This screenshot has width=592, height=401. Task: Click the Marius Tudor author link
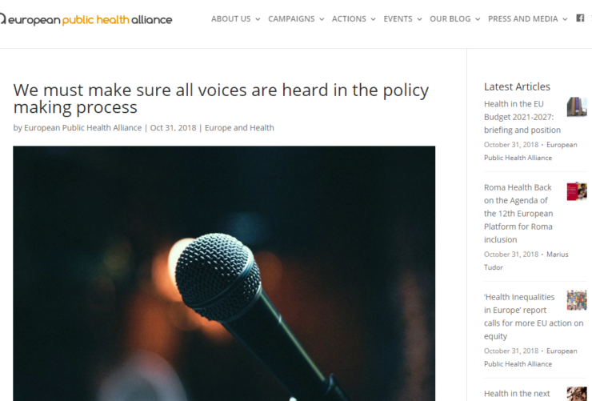pos(526,261)
